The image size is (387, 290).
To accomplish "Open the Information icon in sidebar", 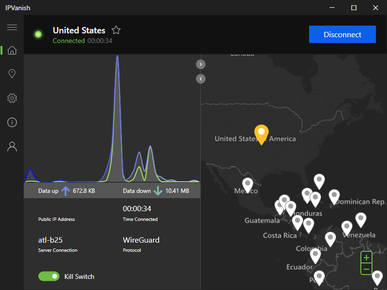I will pos(12,122).
